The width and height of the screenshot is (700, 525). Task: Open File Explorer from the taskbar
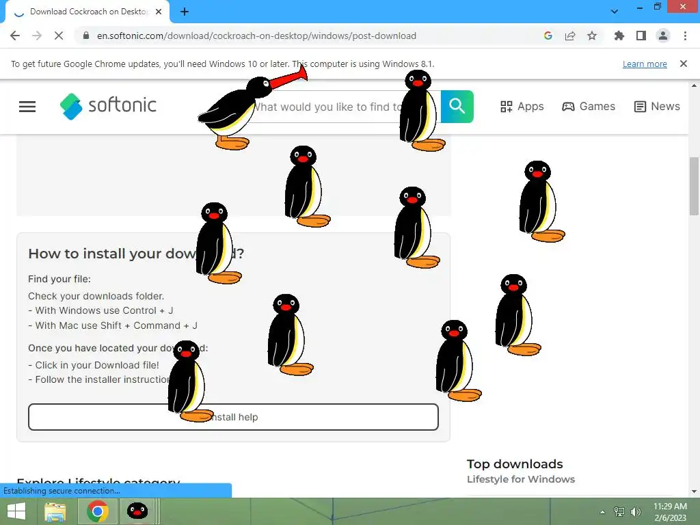[x=55, y=511]
